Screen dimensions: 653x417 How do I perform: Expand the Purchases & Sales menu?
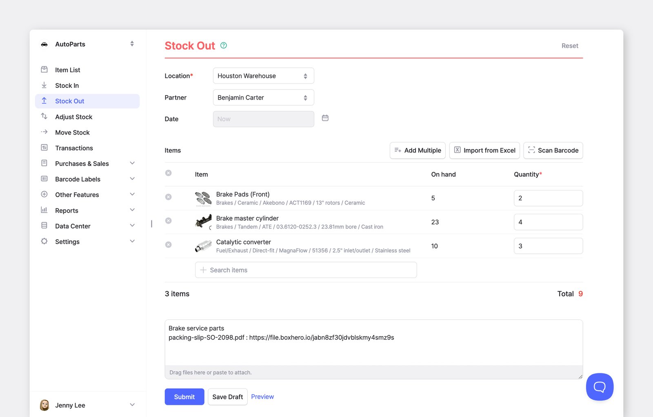pos(87,164)
